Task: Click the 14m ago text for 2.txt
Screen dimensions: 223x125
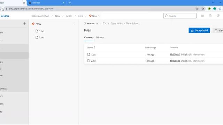Action: coord(150,61)
